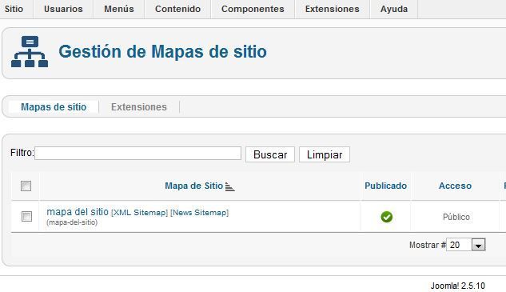Open the Ayuda menu
Image resolution: width=506 pixels, height=292 pixels.
coord(394,9)
